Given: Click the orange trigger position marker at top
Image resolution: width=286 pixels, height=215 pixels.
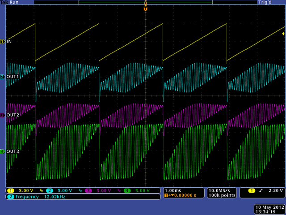Looking at the screenshot, I should pyautogui.click(x=145, y=8).
